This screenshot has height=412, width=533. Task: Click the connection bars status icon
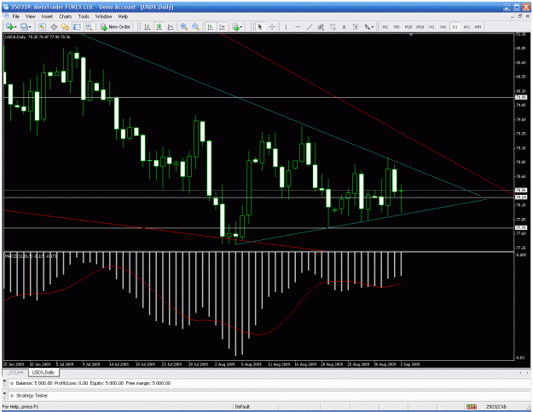[x=471, y=406]
